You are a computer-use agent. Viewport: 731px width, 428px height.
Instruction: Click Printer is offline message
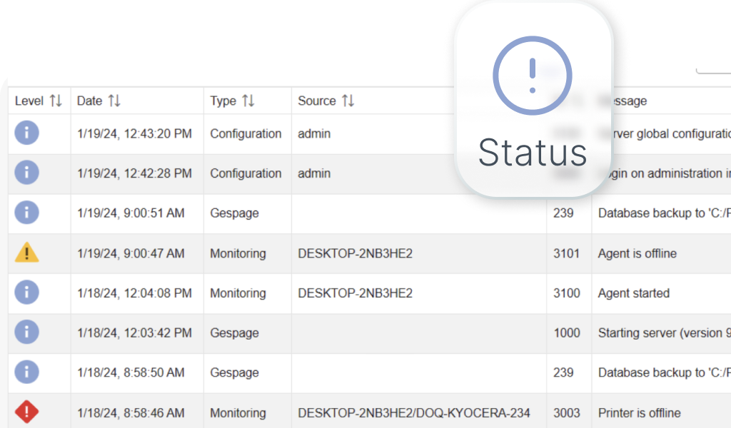pyautogui.click(x=639, y=413)
